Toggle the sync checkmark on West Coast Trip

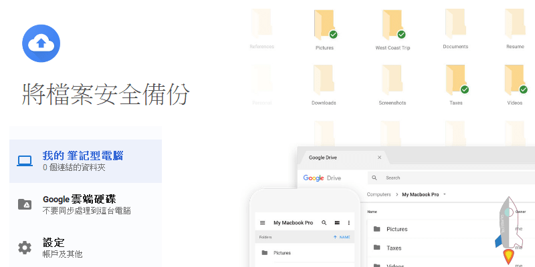(401, 34)
